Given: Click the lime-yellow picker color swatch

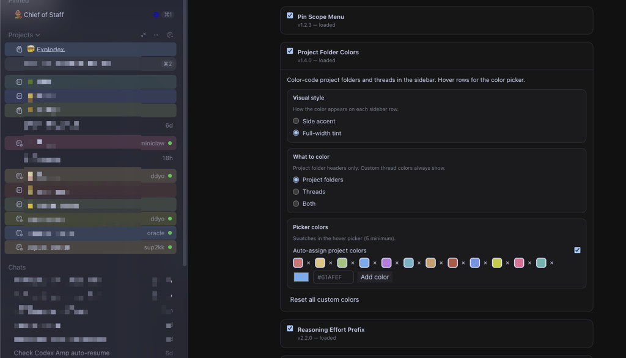Looking at the screenshot, I should (x=496, y=263).
